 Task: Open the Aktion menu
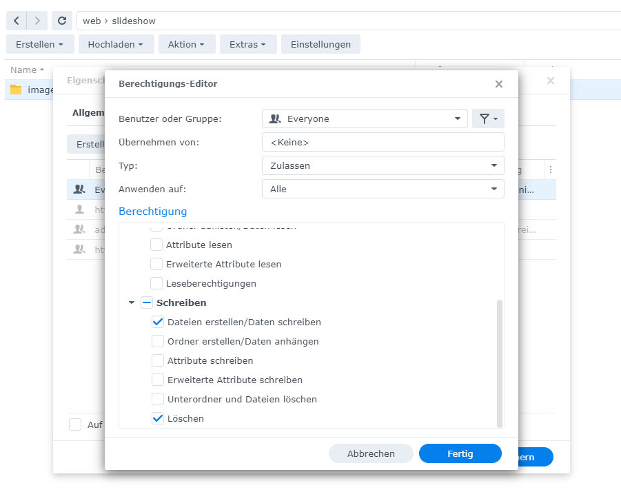[x=186, y=44]
